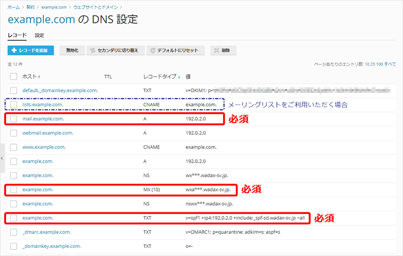Check the mail.example.com row checkbox

coord(14,119)
